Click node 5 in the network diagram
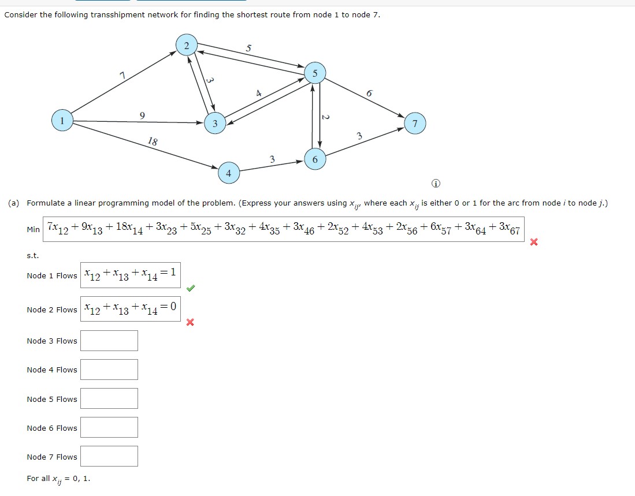Screen dimensions: 635x496 315,73
